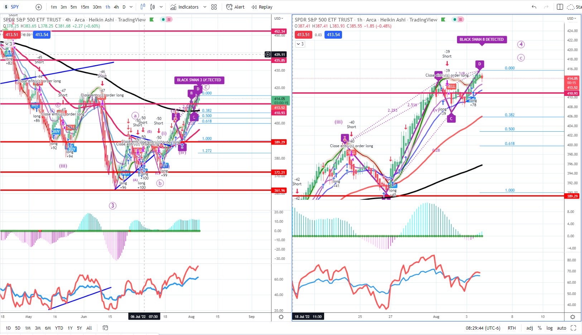Select the All date range

coord(89,328)
